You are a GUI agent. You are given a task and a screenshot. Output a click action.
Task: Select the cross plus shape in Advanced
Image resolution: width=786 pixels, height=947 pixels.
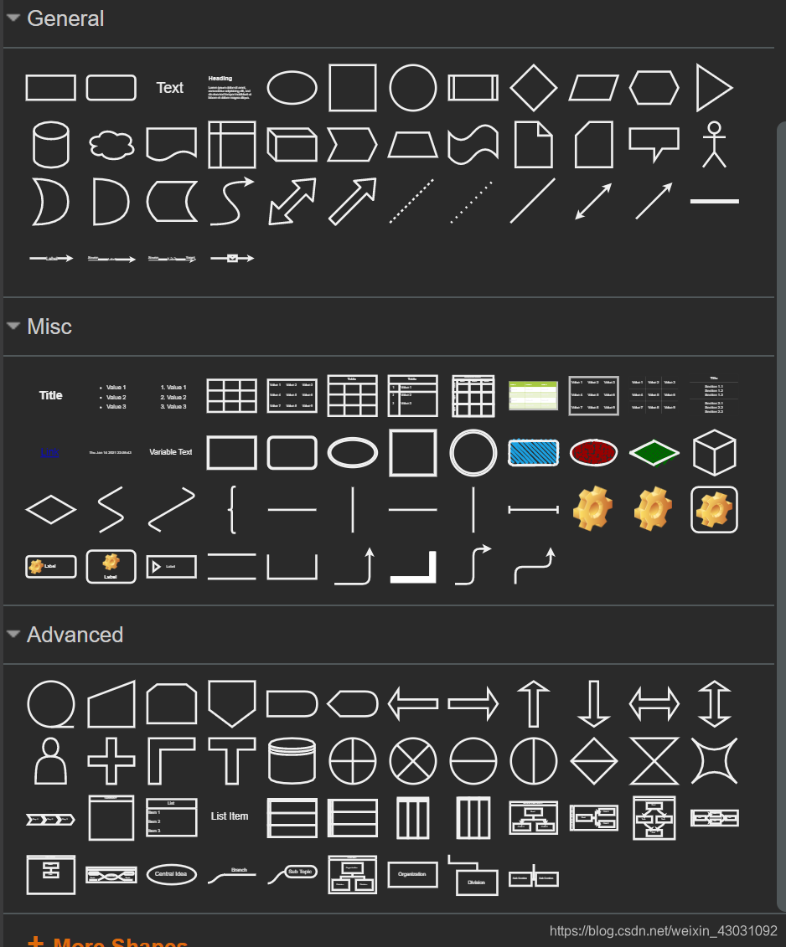coord(111,761)
